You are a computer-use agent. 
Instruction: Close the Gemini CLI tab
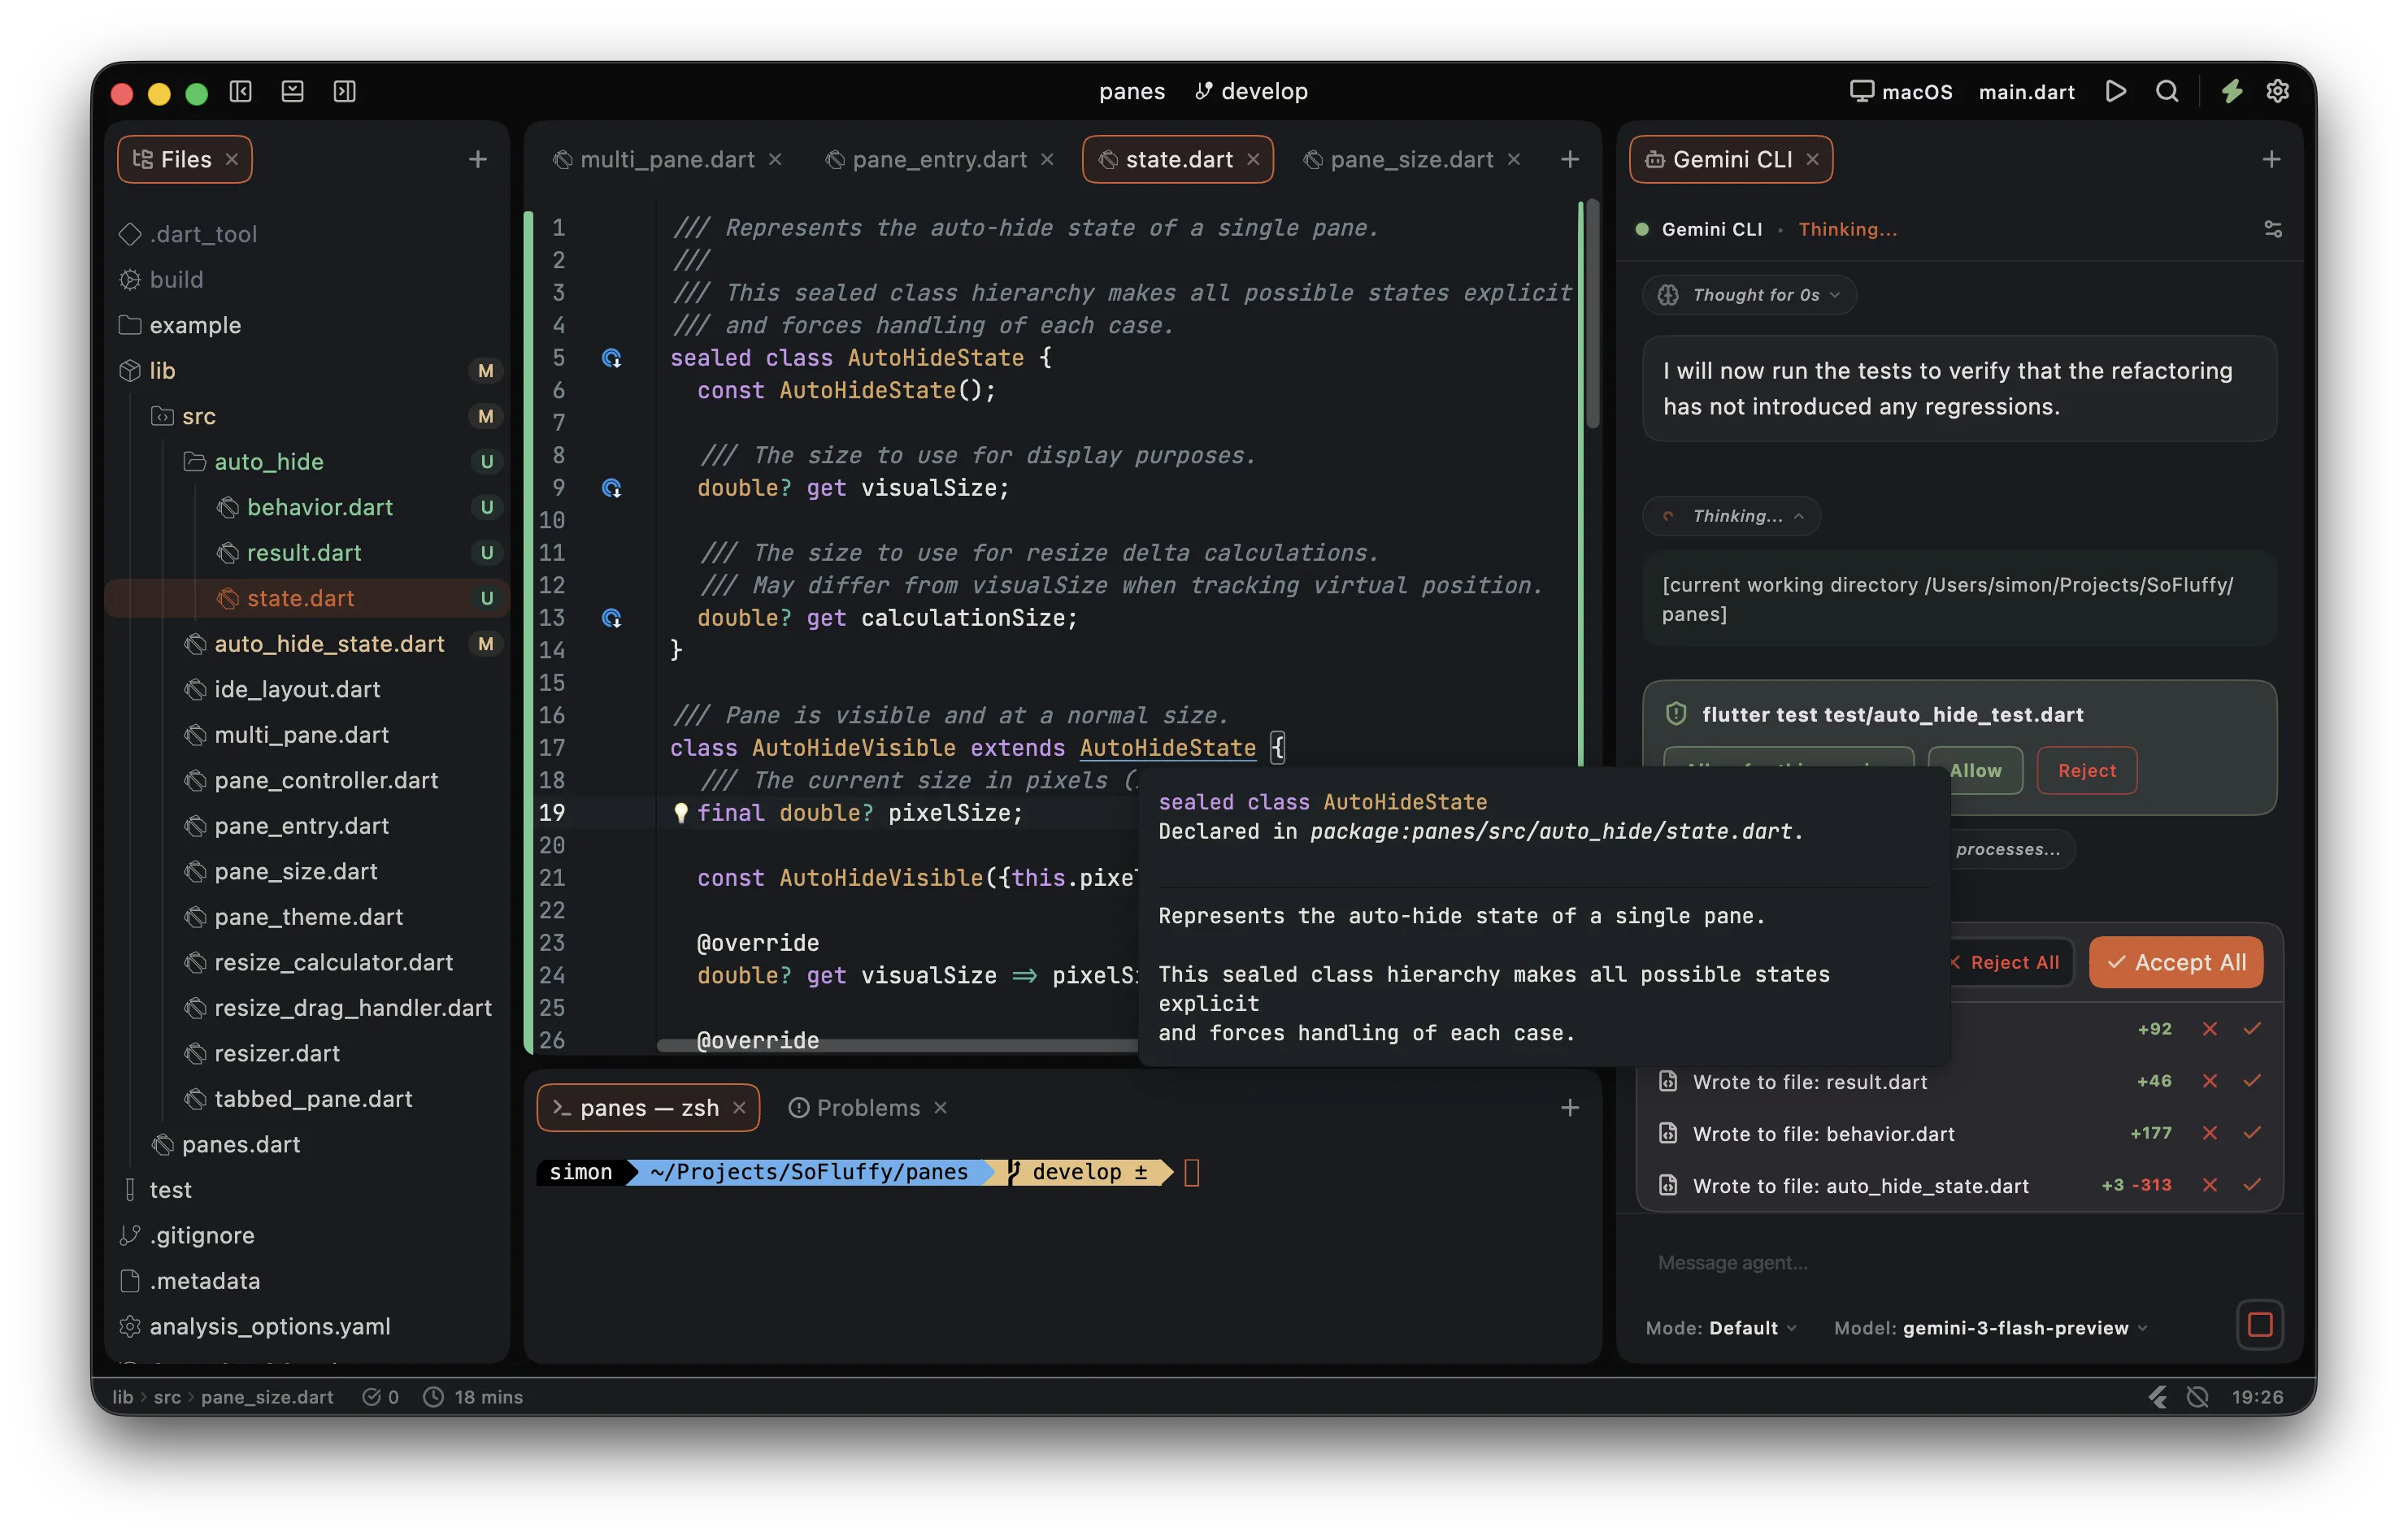coord(1812,160)
